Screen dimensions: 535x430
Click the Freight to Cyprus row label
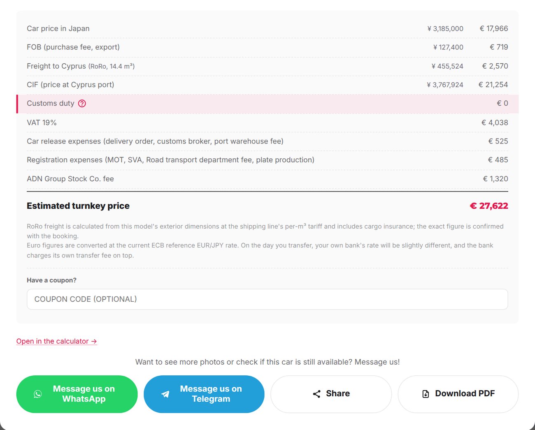click(x=81, y=66)
